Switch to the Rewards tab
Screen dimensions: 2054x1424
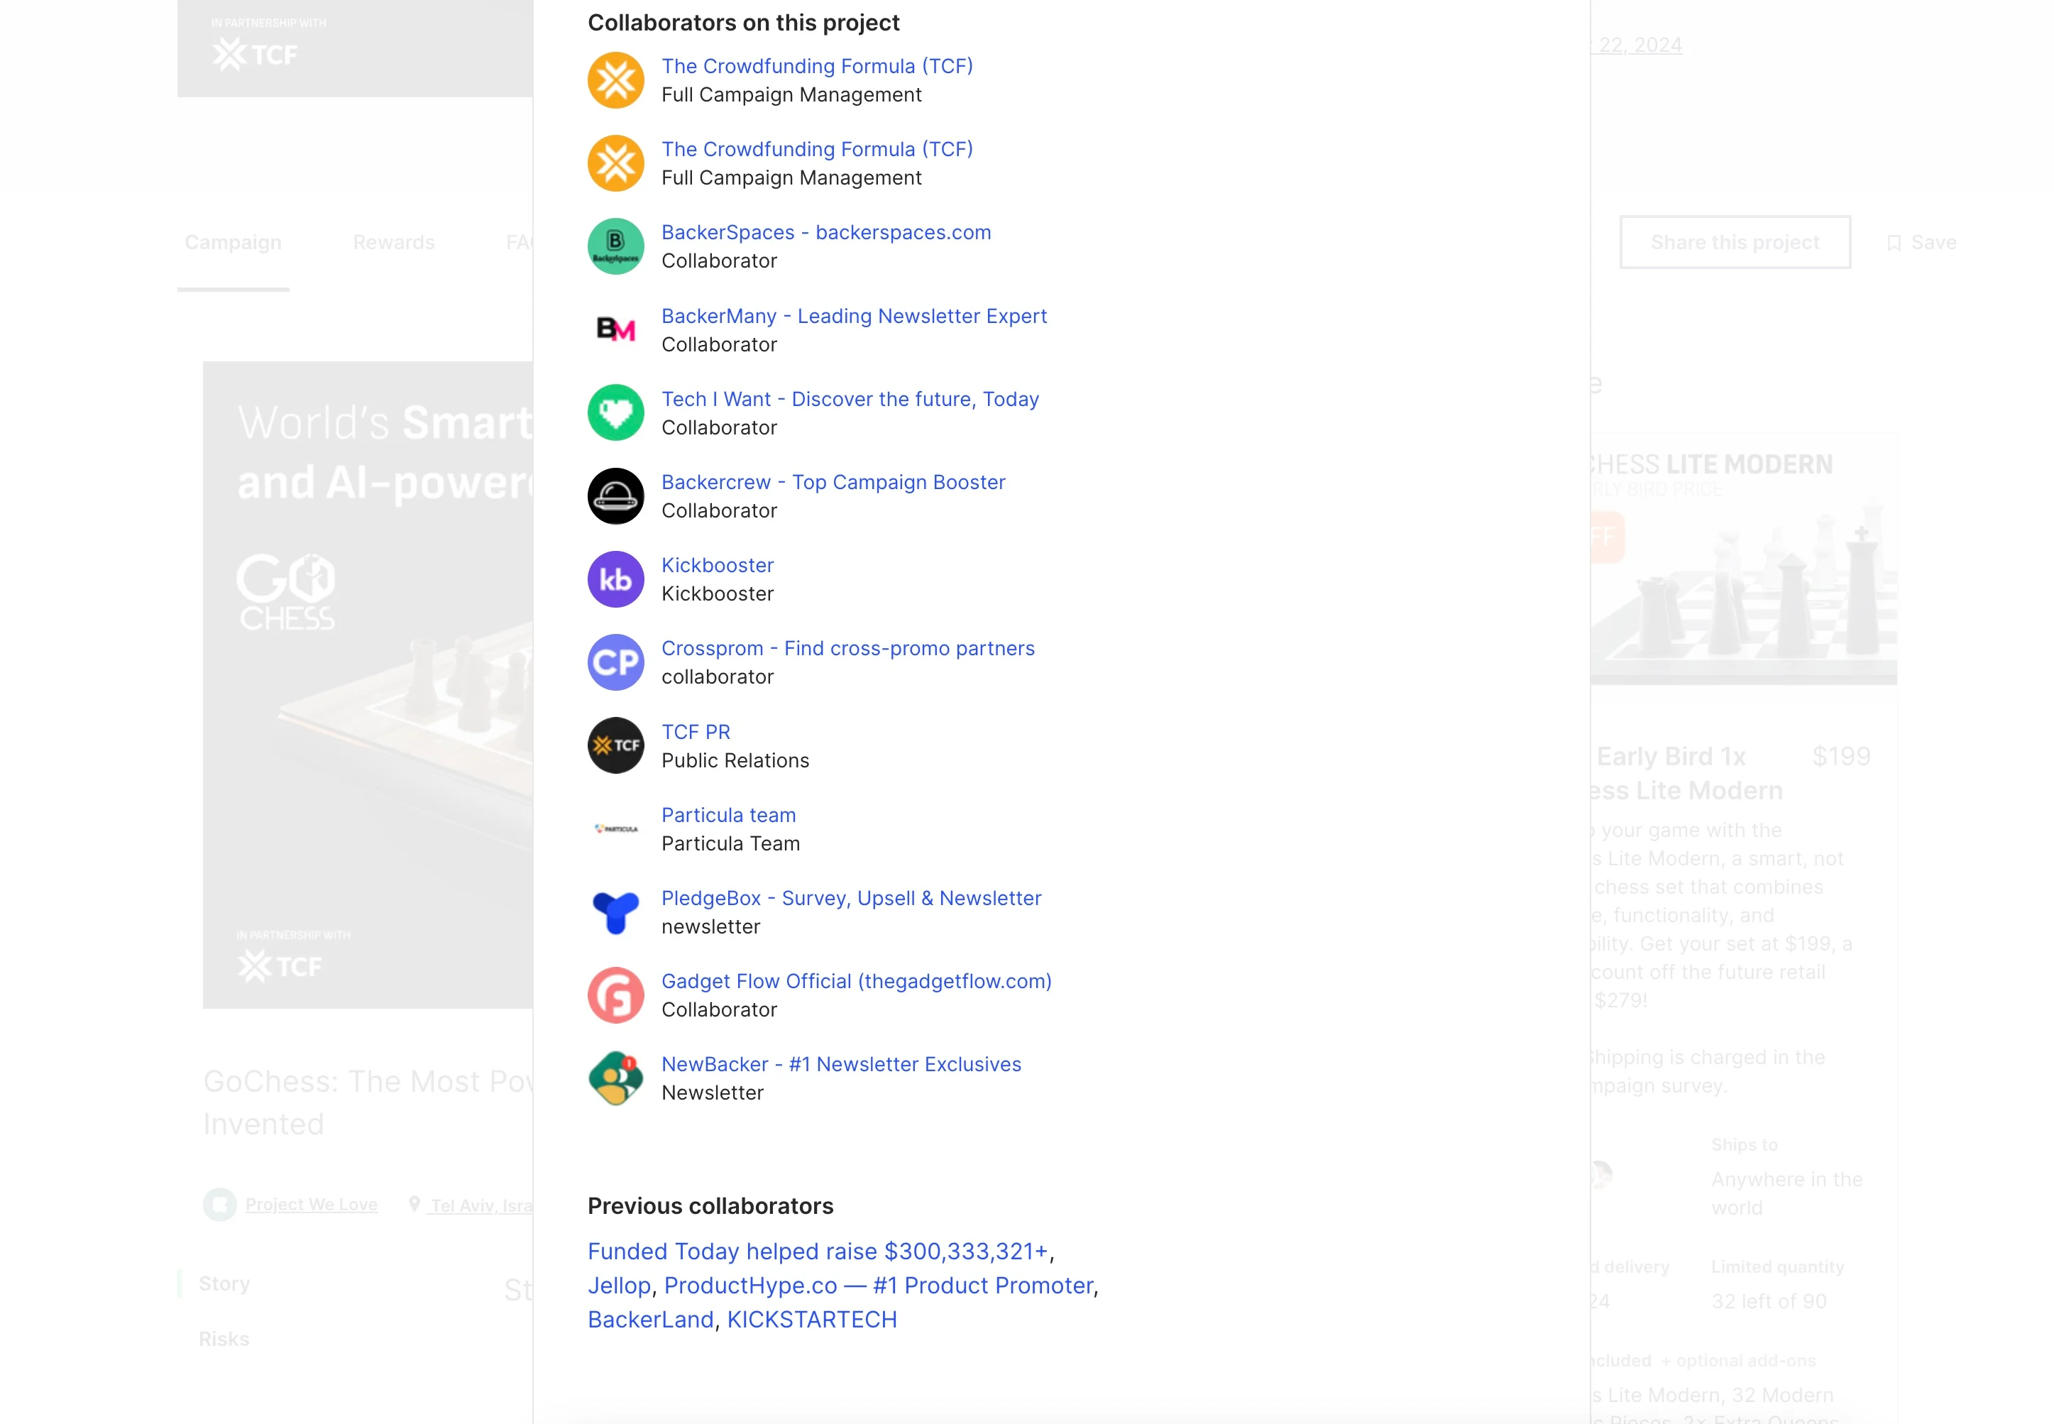point(393,243)
